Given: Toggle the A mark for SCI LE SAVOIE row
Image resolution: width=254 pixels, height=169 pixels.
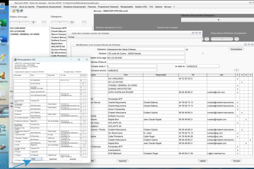Looking at the screenshot, I should pos(242,82).
